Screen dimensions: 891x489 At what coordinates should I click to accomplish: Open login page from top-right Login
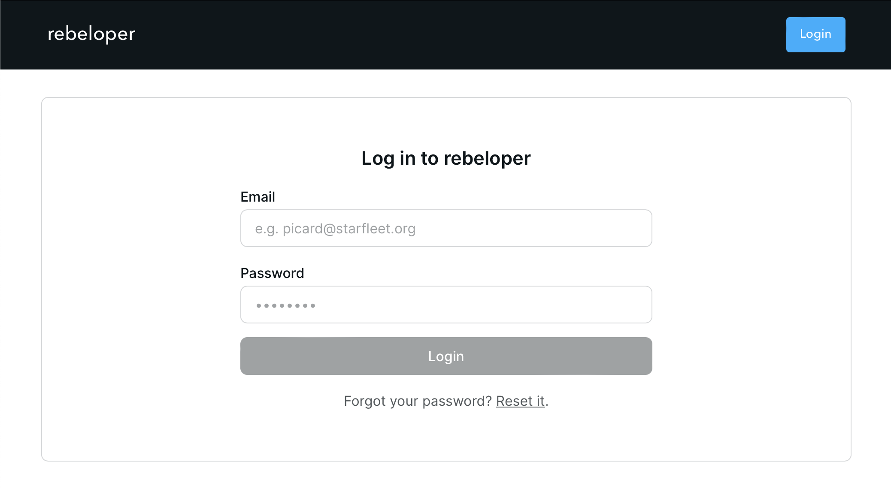(815, 34)
